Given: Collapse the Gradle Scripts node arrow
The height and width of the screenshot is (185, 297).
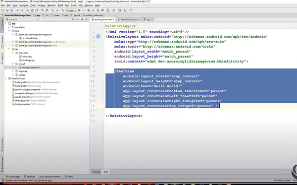Looking at the screenshot, I should tap(5, 78).
